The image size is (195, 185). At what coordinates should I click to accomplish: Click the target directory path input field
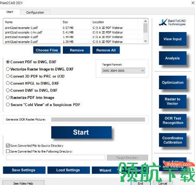pos(55,158)
